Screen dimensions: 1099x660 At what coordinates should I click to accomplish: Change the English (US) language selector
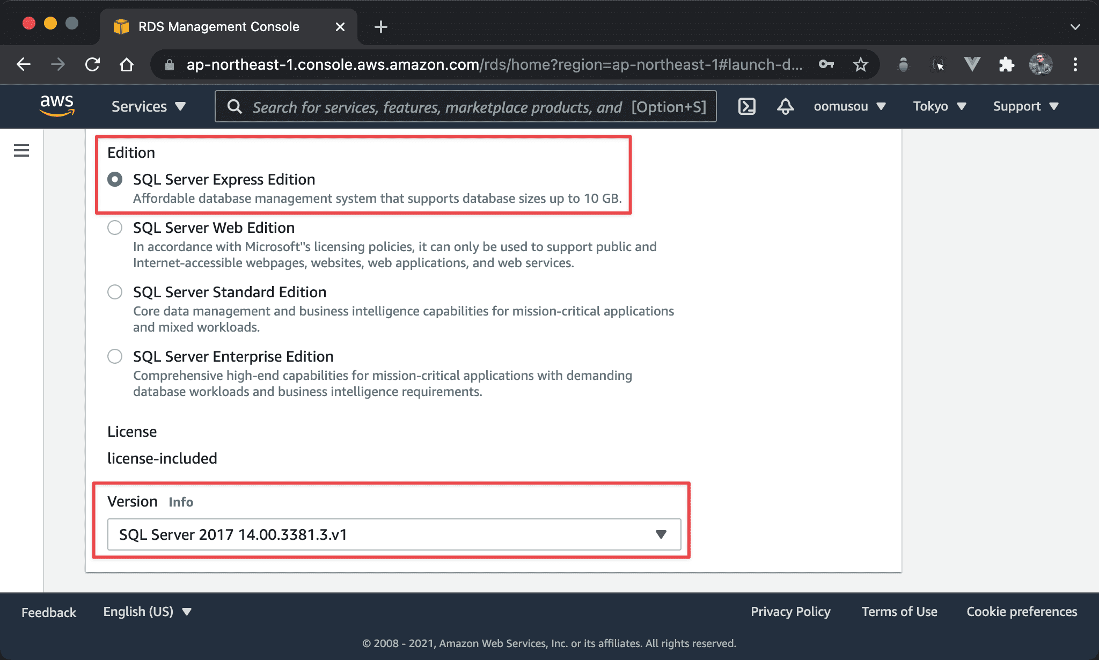[x=148, y=612]
